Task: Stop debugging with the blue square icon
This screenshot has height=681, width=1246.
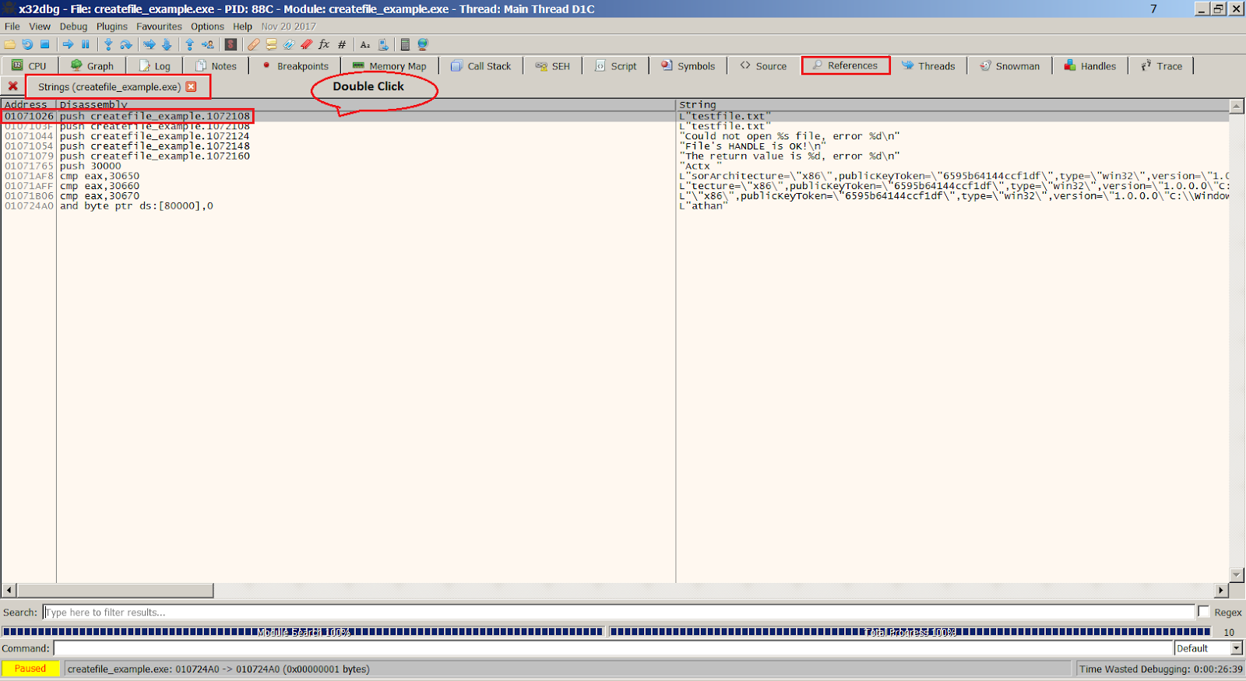Action: (x=44, y=44)
